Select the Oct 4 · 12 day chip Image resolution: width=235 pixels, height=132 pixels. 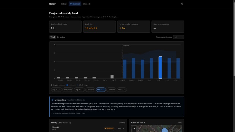pyautogui.click(x=122, y=89)
